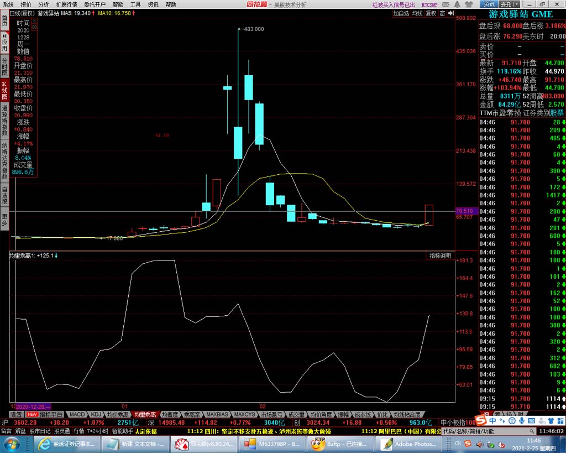
Task: Open 8uftp taskbar window
Action: coord(340,444)
